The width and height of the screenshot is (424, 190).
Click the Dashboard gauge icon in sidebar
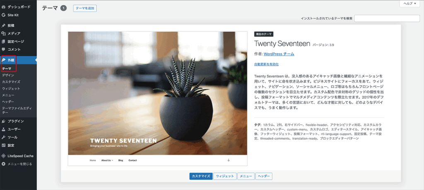pyautogui.click(x=4, y=7)
